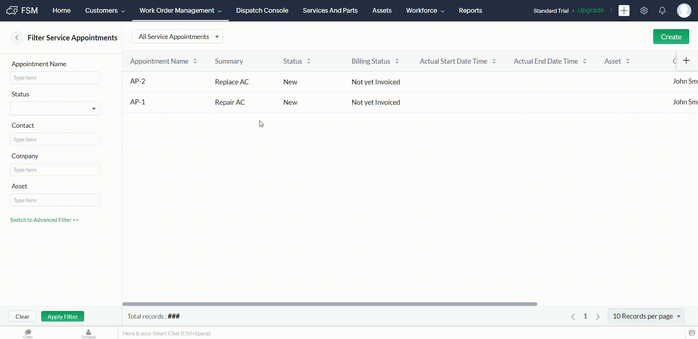
Task: Add column using table plus icon
Action: [686, 61]
